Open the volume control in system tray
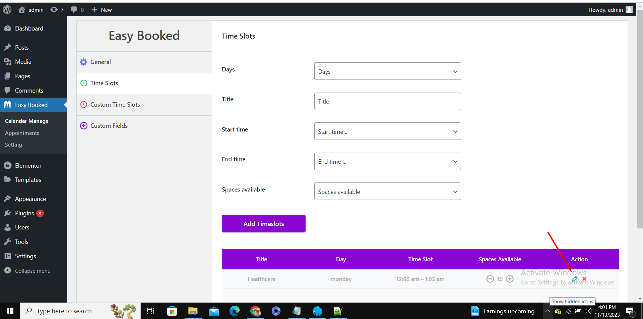Viewport: 643px width, 319px height. point(588,311)
